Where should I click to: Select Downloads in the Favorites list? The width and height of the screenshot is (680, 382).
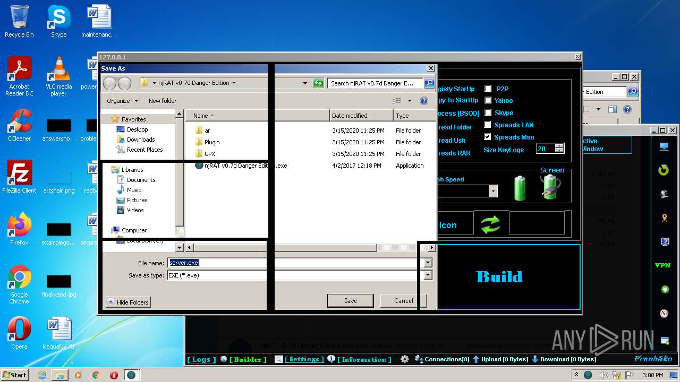pos(141,140)
